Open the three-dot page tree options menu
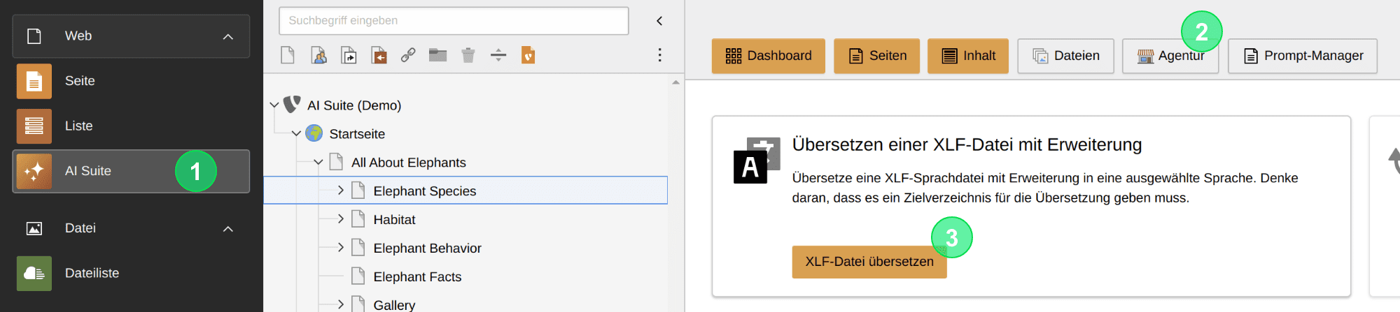The height and width of the screenshot is (312, 1400). pyautogui.click(x=659, y=55)
